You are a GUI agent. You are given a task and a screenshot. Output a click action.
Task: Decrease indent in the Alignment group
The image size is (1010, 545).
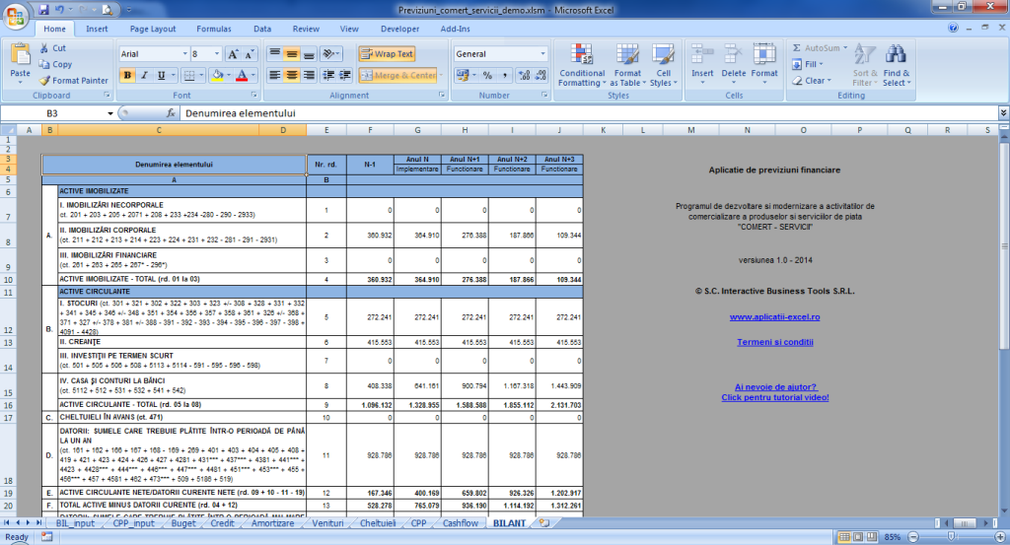(x=328, y=75)
